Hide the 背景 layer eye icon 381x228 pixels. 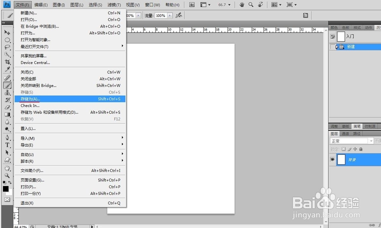pyautogui.click(x=332, y=159)
